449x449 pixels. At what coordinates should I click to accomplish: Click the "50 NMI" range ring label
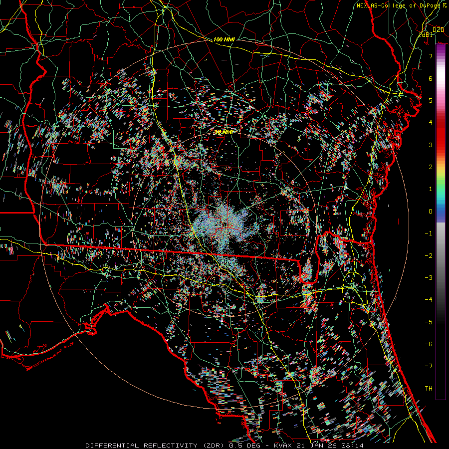224,132
